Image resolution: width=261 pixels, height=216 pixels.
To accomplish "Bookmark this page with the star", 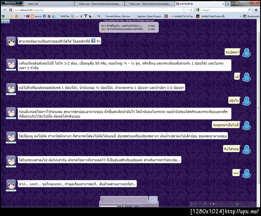I will (x=184, y=10).
